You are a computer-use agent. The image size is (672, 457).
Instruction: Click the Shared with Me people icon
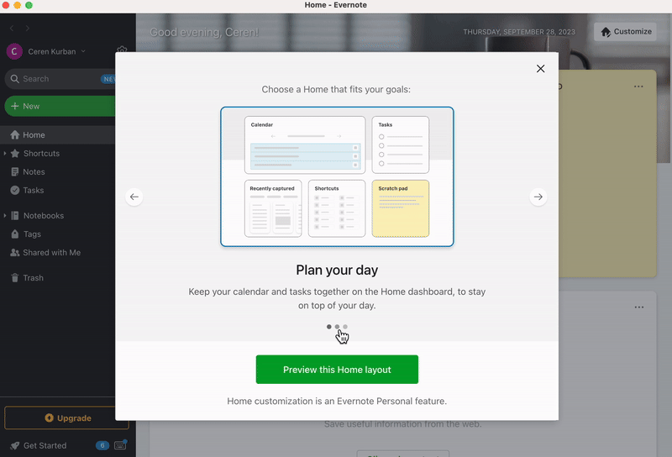[14, 253]
